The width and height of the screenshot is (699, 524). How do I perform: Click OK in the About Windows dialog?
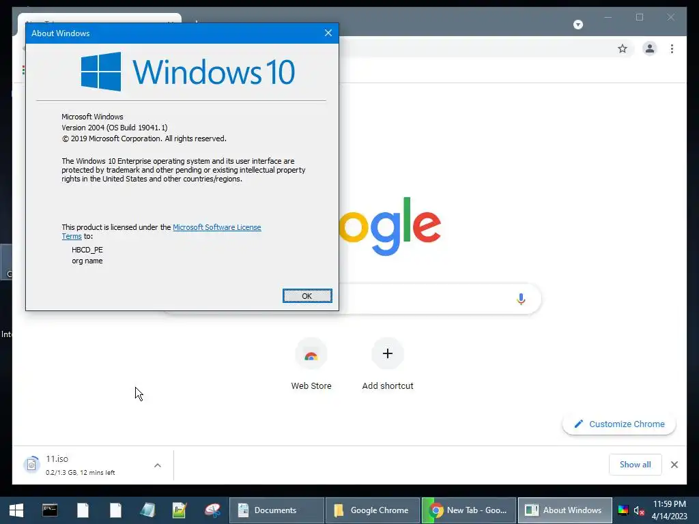click(x=307, y=296)
